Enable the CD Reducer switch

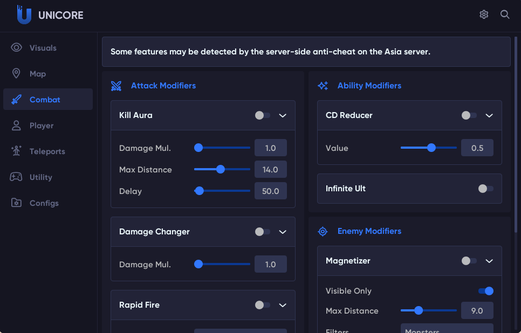coord(469,115)
